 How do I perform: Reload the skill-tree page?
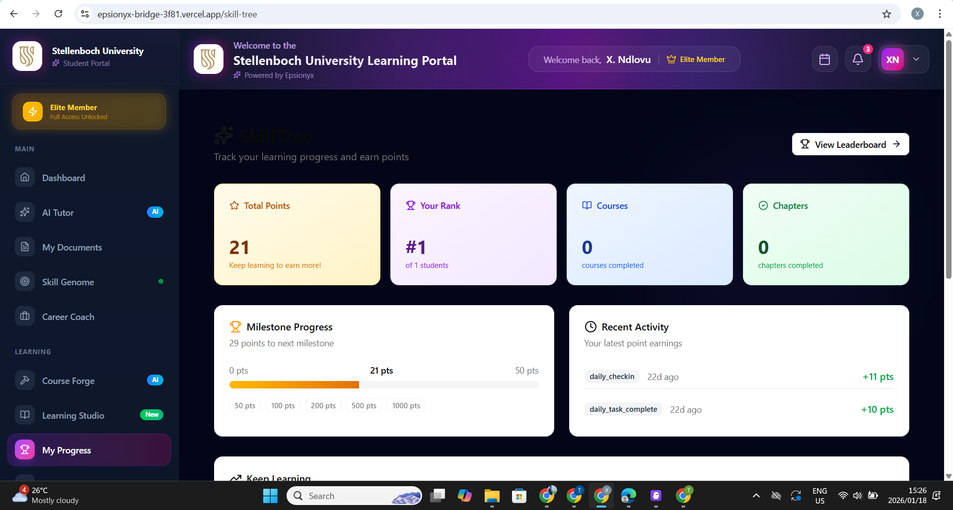(58, 14)
